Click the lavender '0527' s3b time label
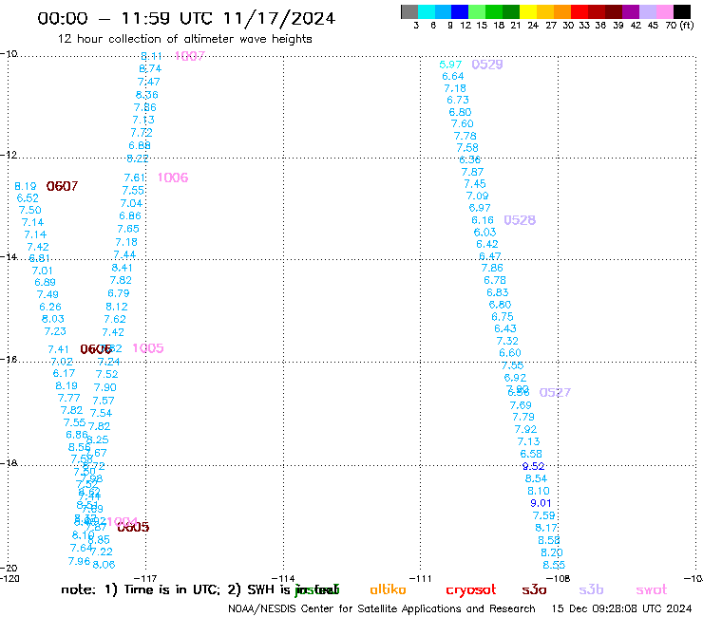The image size is (703, 617). (x=555, y=393)
